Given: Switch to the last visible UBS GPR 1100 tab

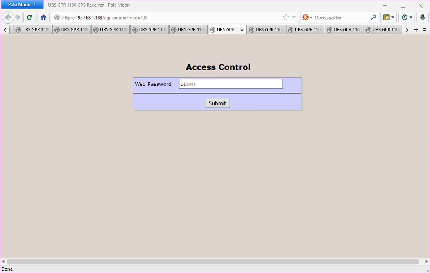Looking at the screenshot, I should coord(383,30).
